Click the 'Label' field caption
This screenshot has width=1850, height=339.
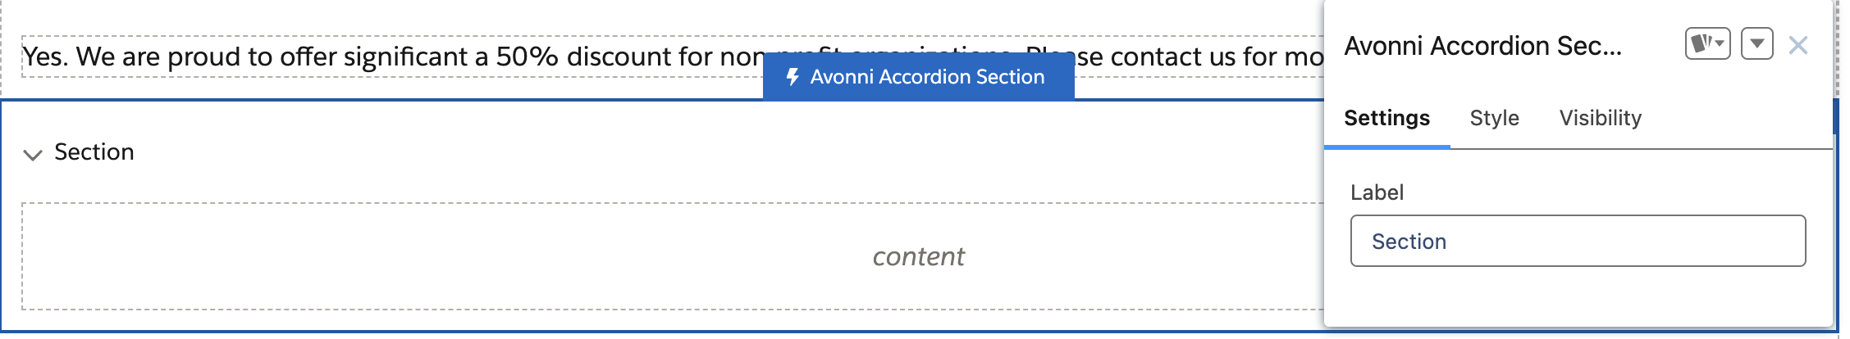coord(1377,192)
